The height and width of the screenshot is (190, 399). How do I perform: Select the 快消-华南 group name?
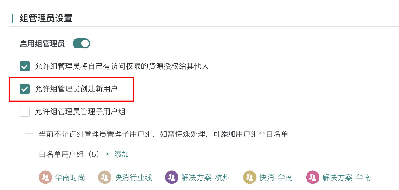click(x=276, y=177)
